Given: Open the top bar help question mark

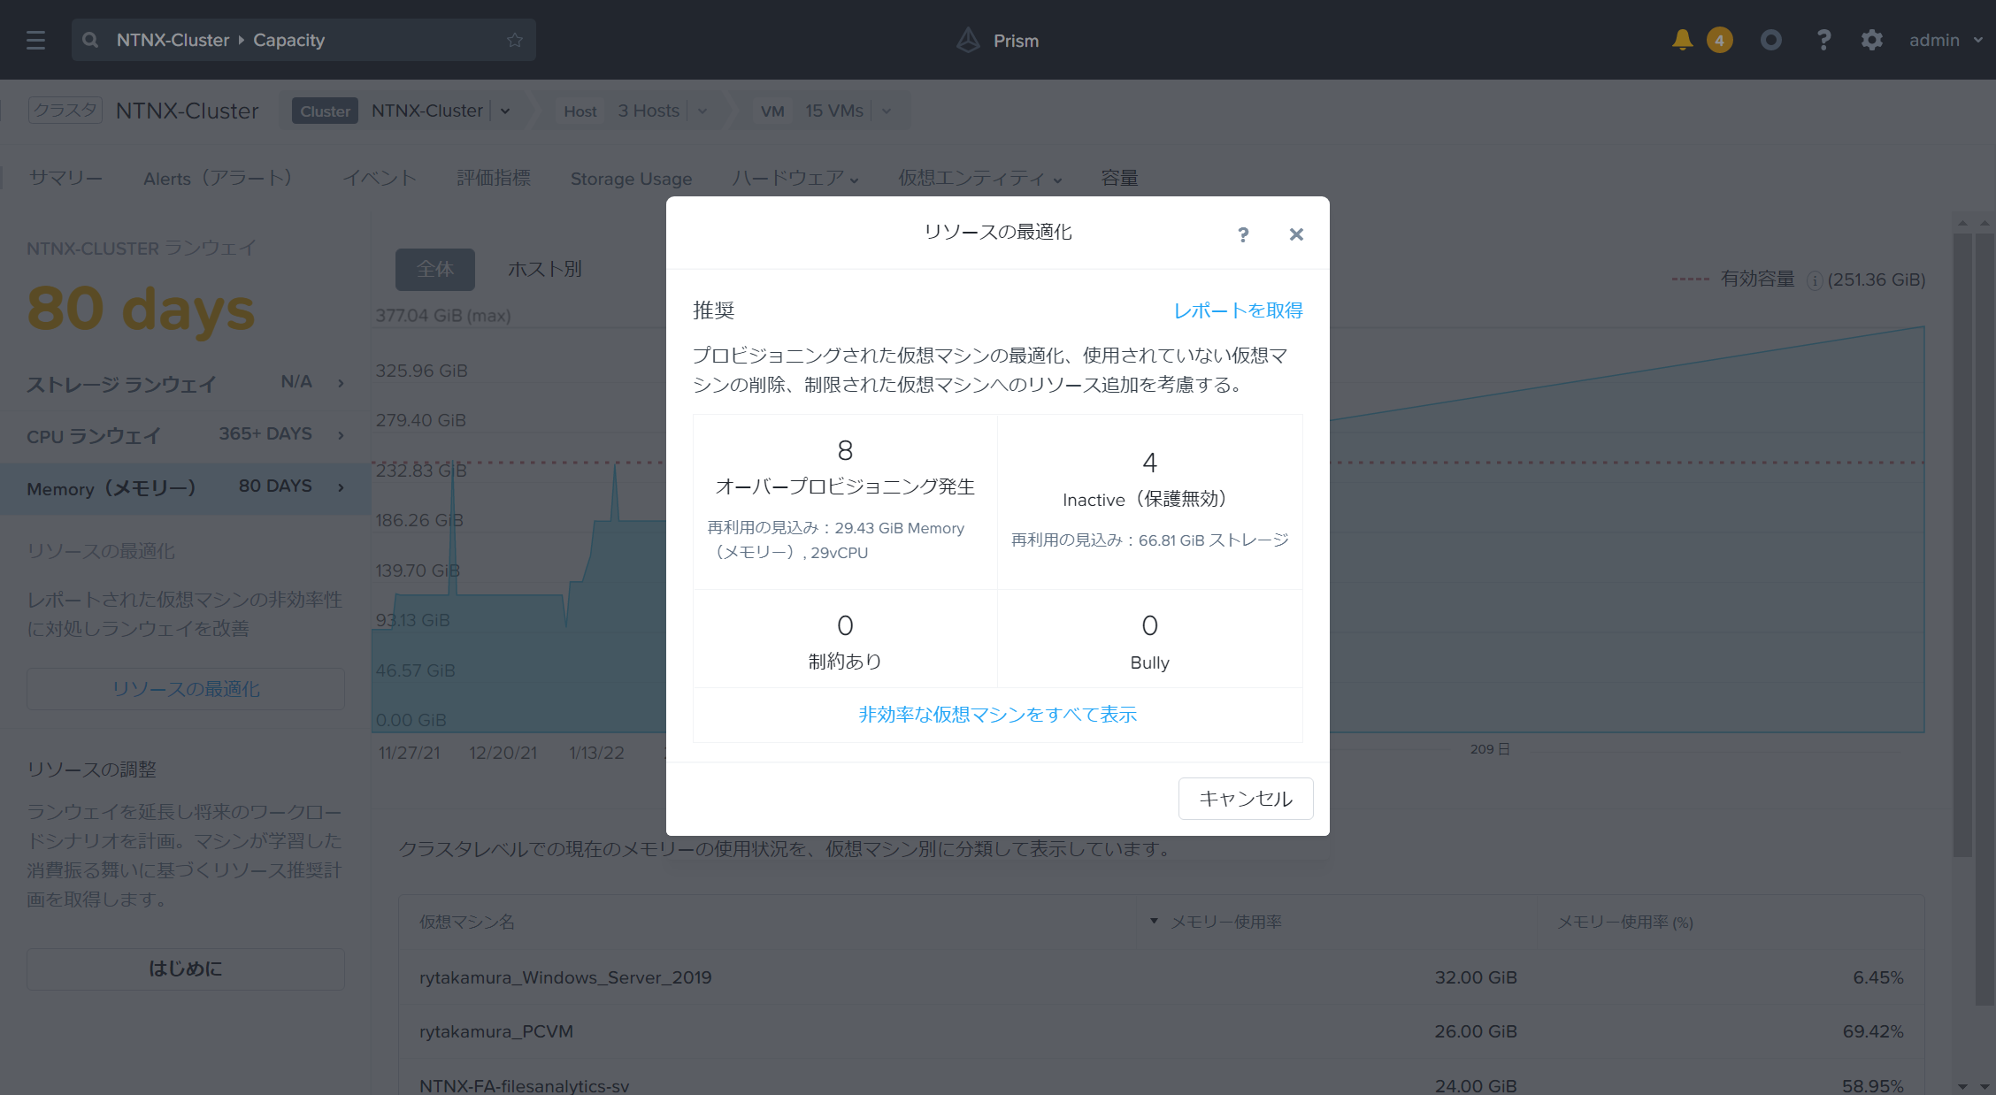Looking at the screenshot, I should pos(1823,40).
